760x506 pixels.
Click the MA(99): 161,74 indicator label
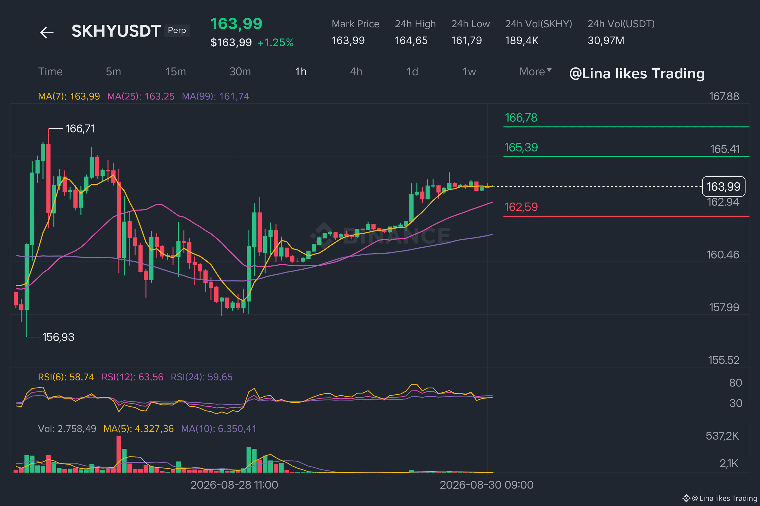pyautogui.click(x=216, y=97)
